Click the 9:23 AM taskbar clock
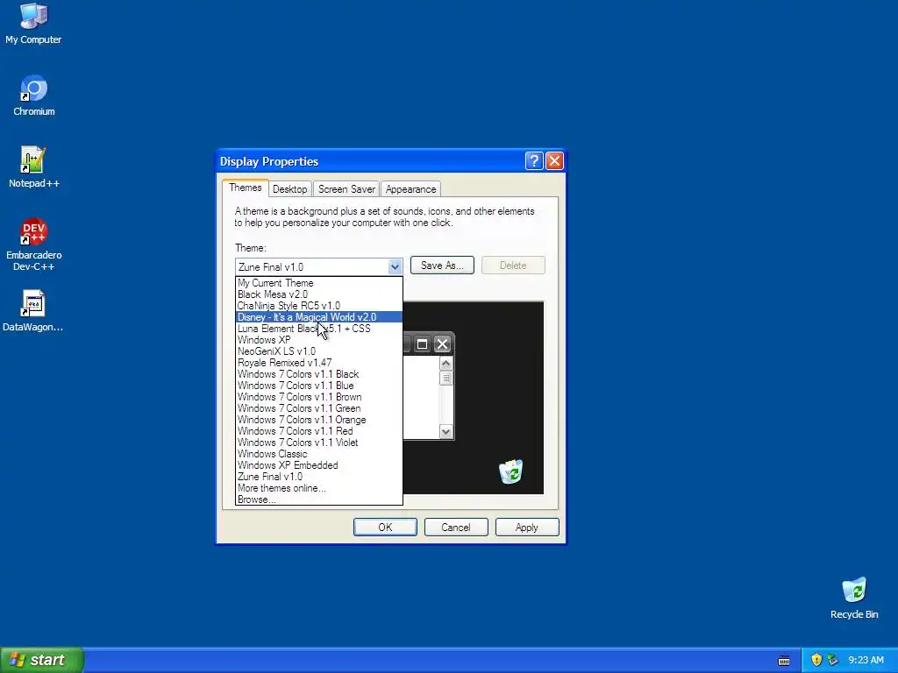 tap(866, 660)
